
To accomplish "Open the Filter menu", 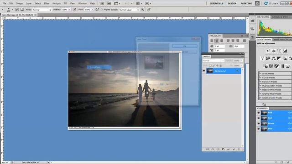I will (47, 3).
